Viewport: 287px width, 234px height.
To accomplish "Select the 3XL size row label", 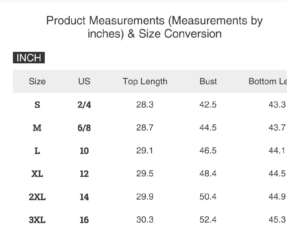I will click(37, 220).
